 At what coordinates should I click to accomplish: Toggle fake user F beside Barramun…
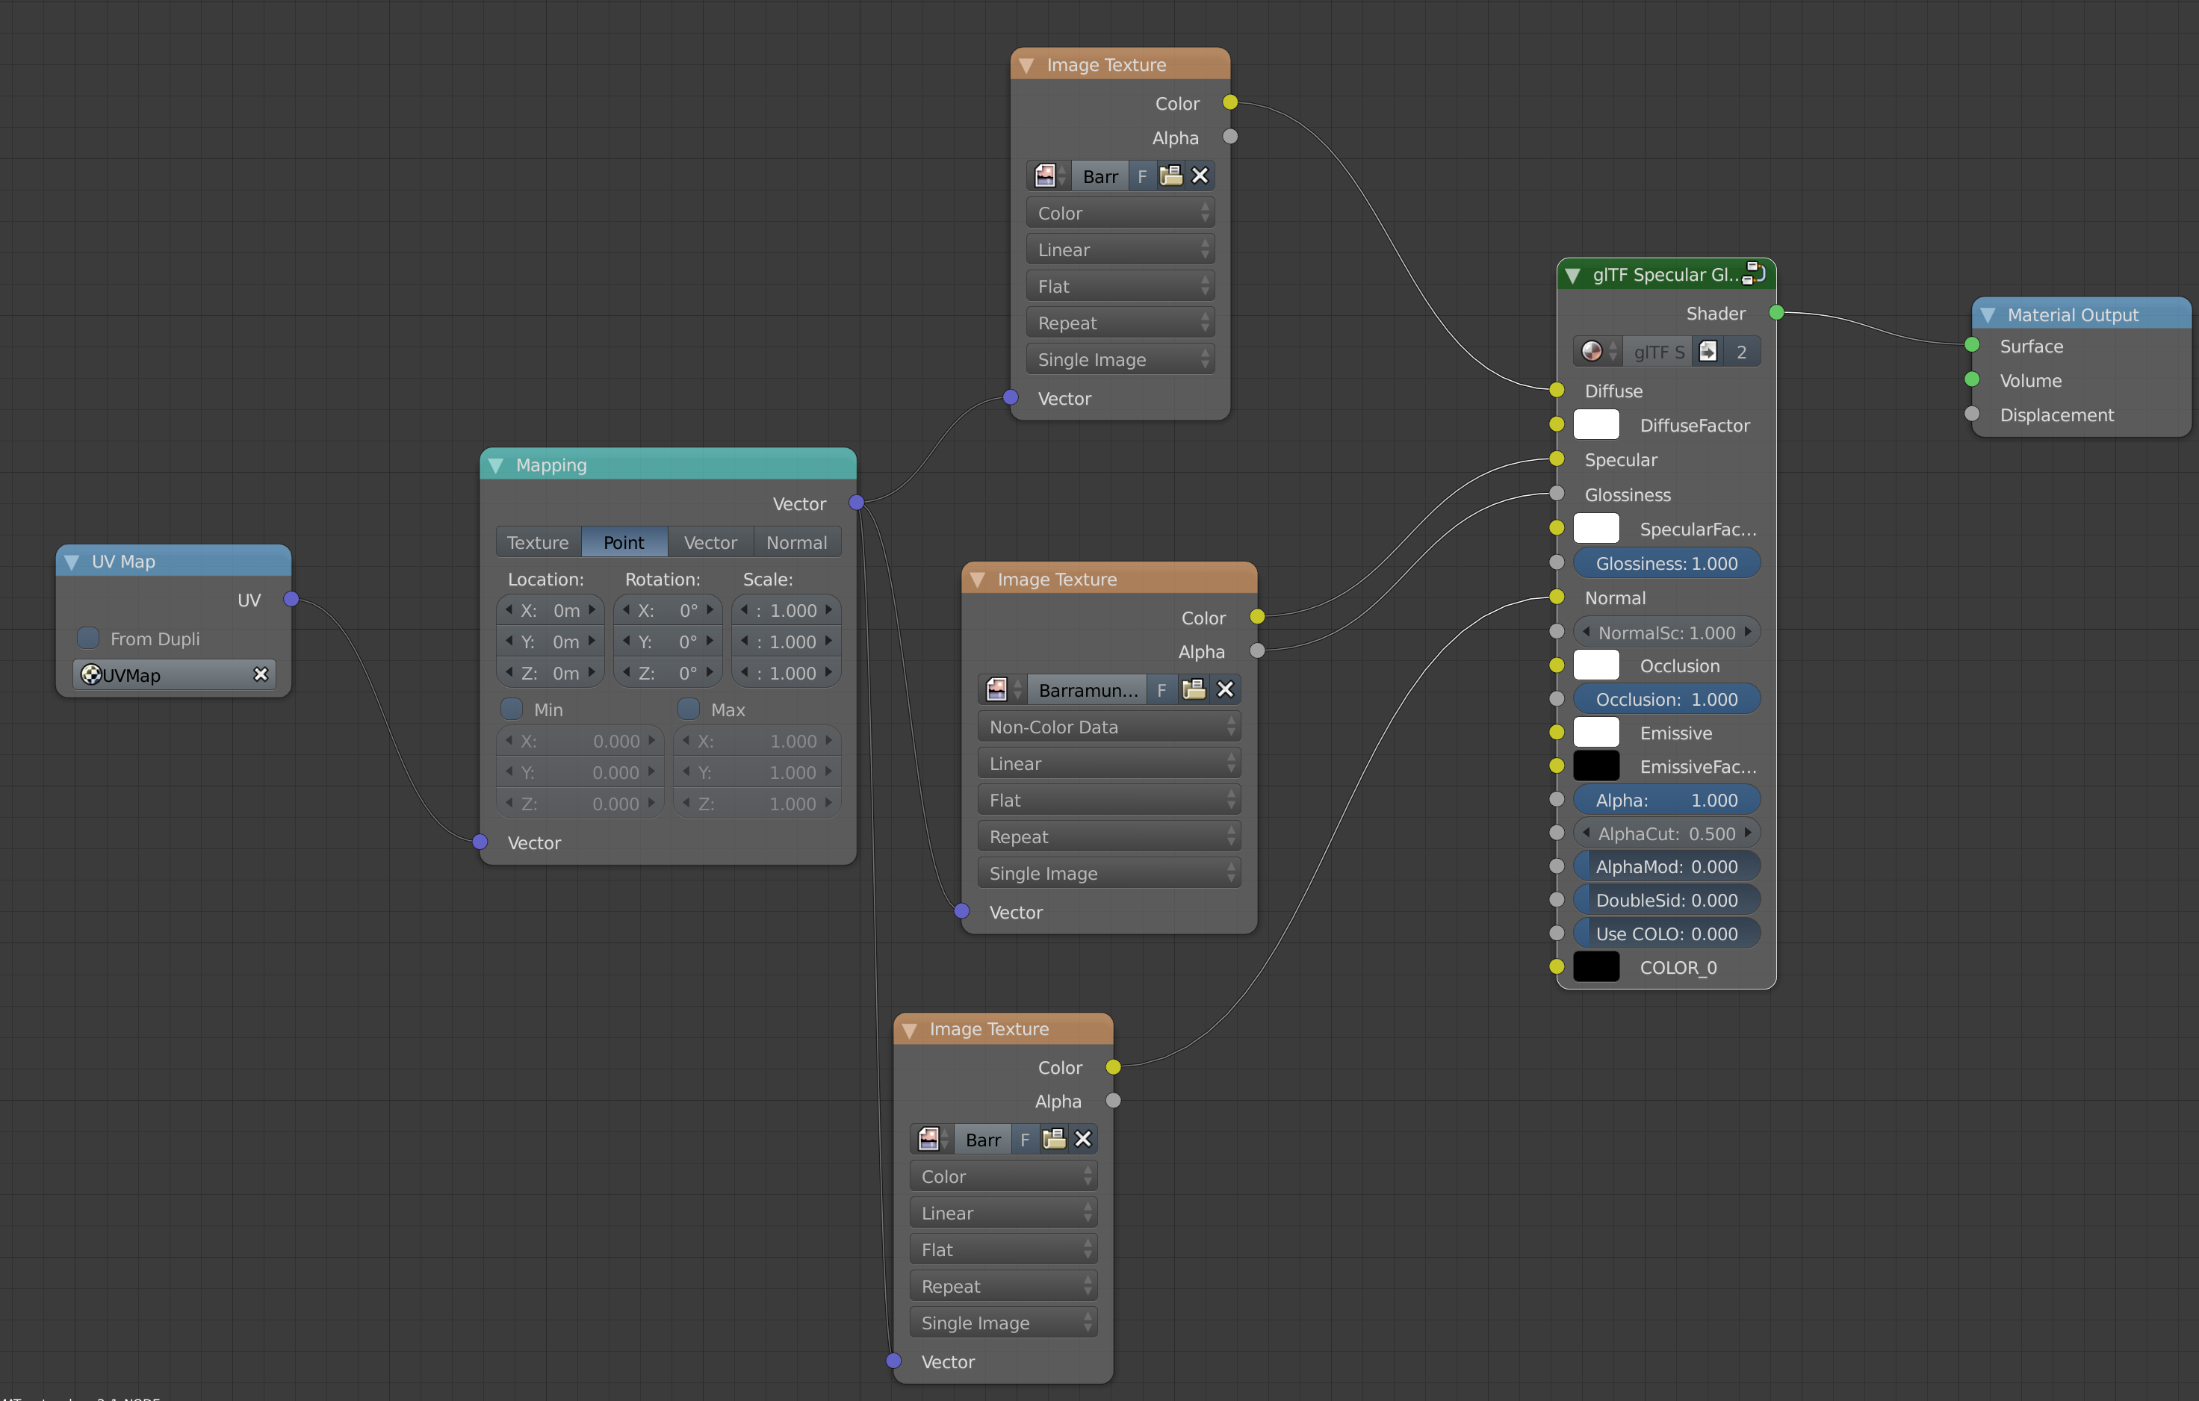click(x=1161, y=689)
